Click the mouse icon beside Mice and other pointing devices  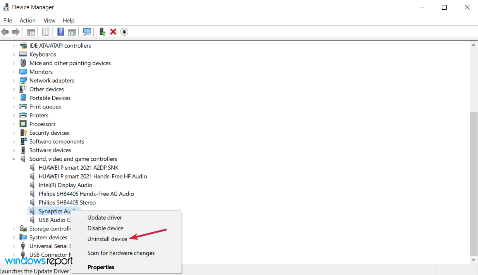pyautogui.click(x=23, y=63)
